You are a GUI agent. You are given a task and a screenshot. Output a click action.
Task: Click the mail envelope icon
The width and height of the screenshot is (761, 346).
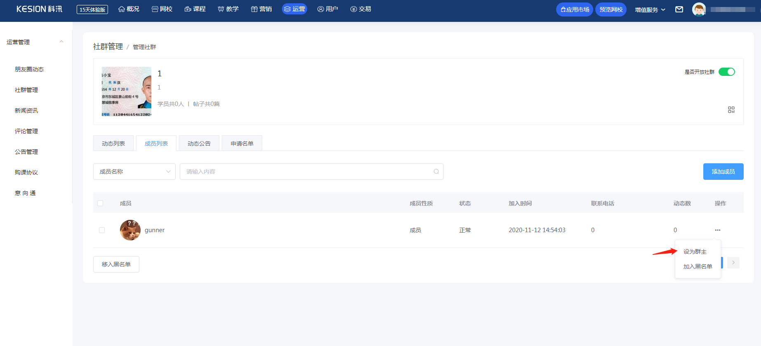click(x=679, y=9)
